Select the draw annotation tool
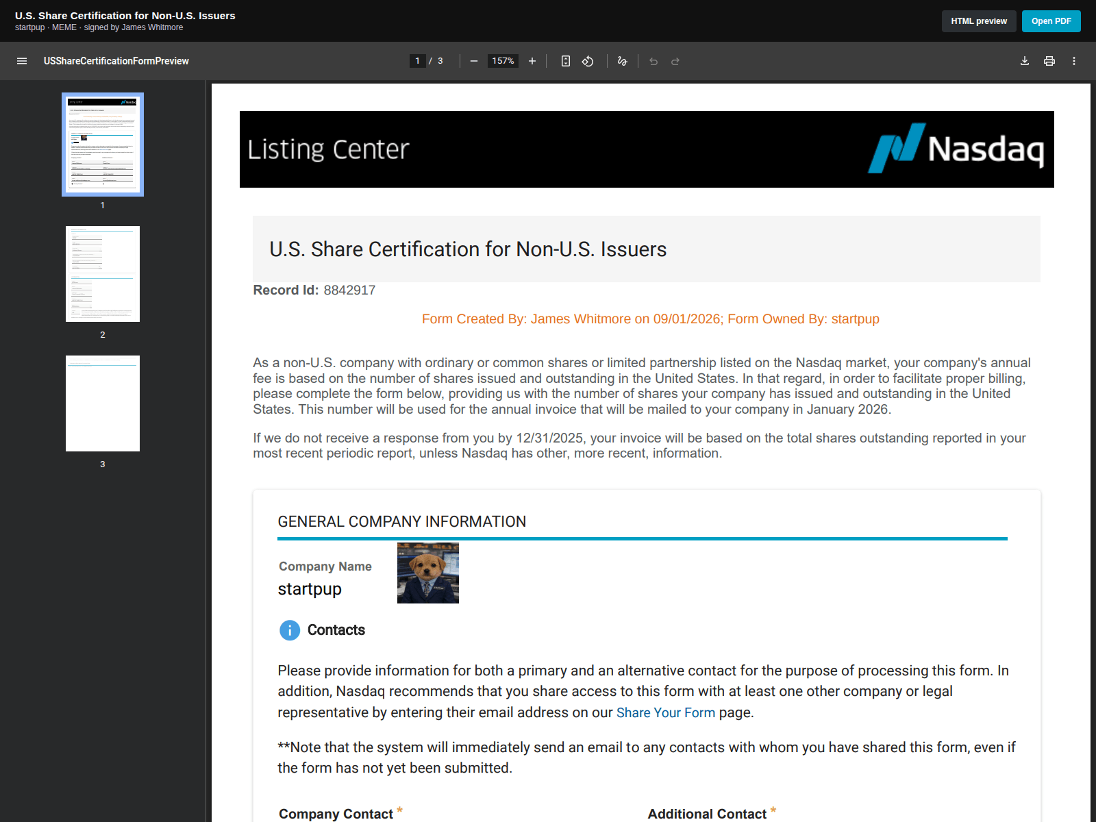 622,61
